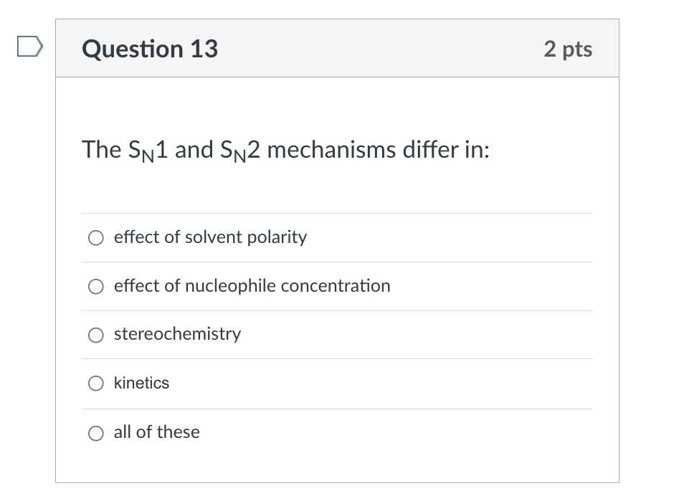Click the 'Question 13' heading
The height and width of the screenshot is (496, 684).
coord(150,49)
